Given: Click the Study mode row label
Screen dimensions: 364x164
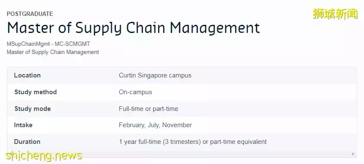Looking at the screenshot, I should (33, 109).
